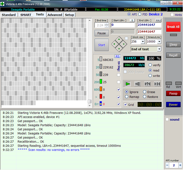The image size is (183, 170).
Task: Toggle log checkbox for 50 ms blocks
Action: (x=118, y=75)
